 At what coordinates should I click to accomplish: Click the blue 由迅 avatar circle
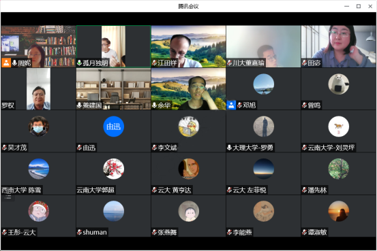[113, 127]
